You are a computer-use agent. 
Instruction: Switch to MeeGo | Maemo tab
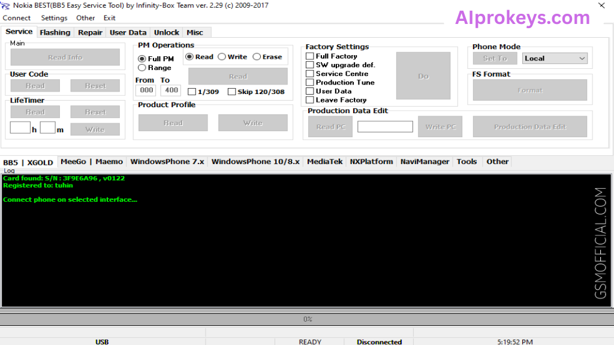pos(92,162)
